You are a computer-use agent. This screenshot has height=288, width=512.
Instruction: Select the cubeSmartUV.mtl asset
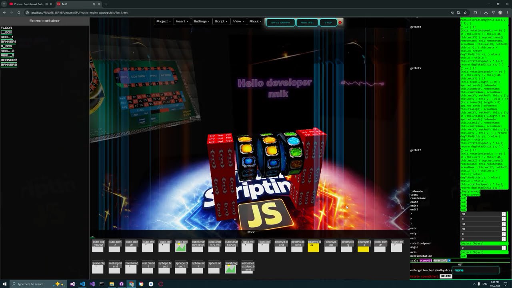(214, 246)
